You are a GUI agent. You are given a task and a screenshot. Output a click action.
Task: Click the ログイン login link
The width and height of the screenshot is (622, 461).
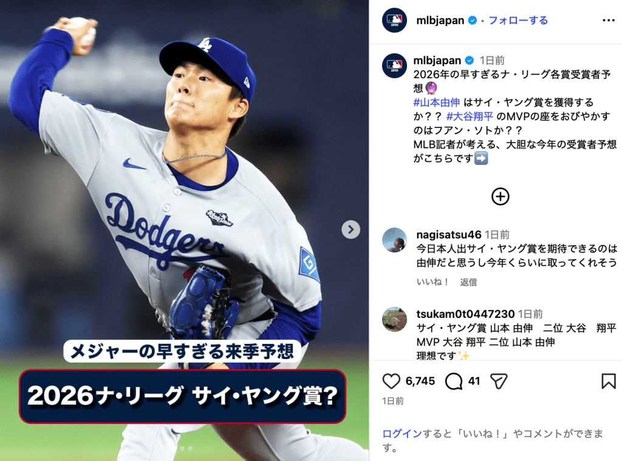click(402, 434)
